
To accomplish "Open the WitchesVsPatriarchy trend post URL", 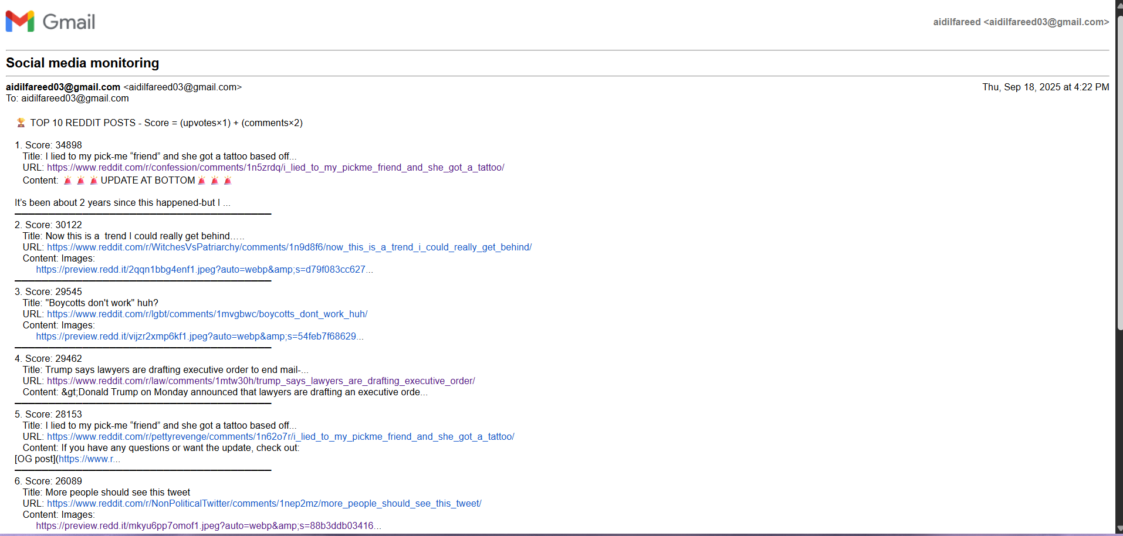I will [289, 247].
